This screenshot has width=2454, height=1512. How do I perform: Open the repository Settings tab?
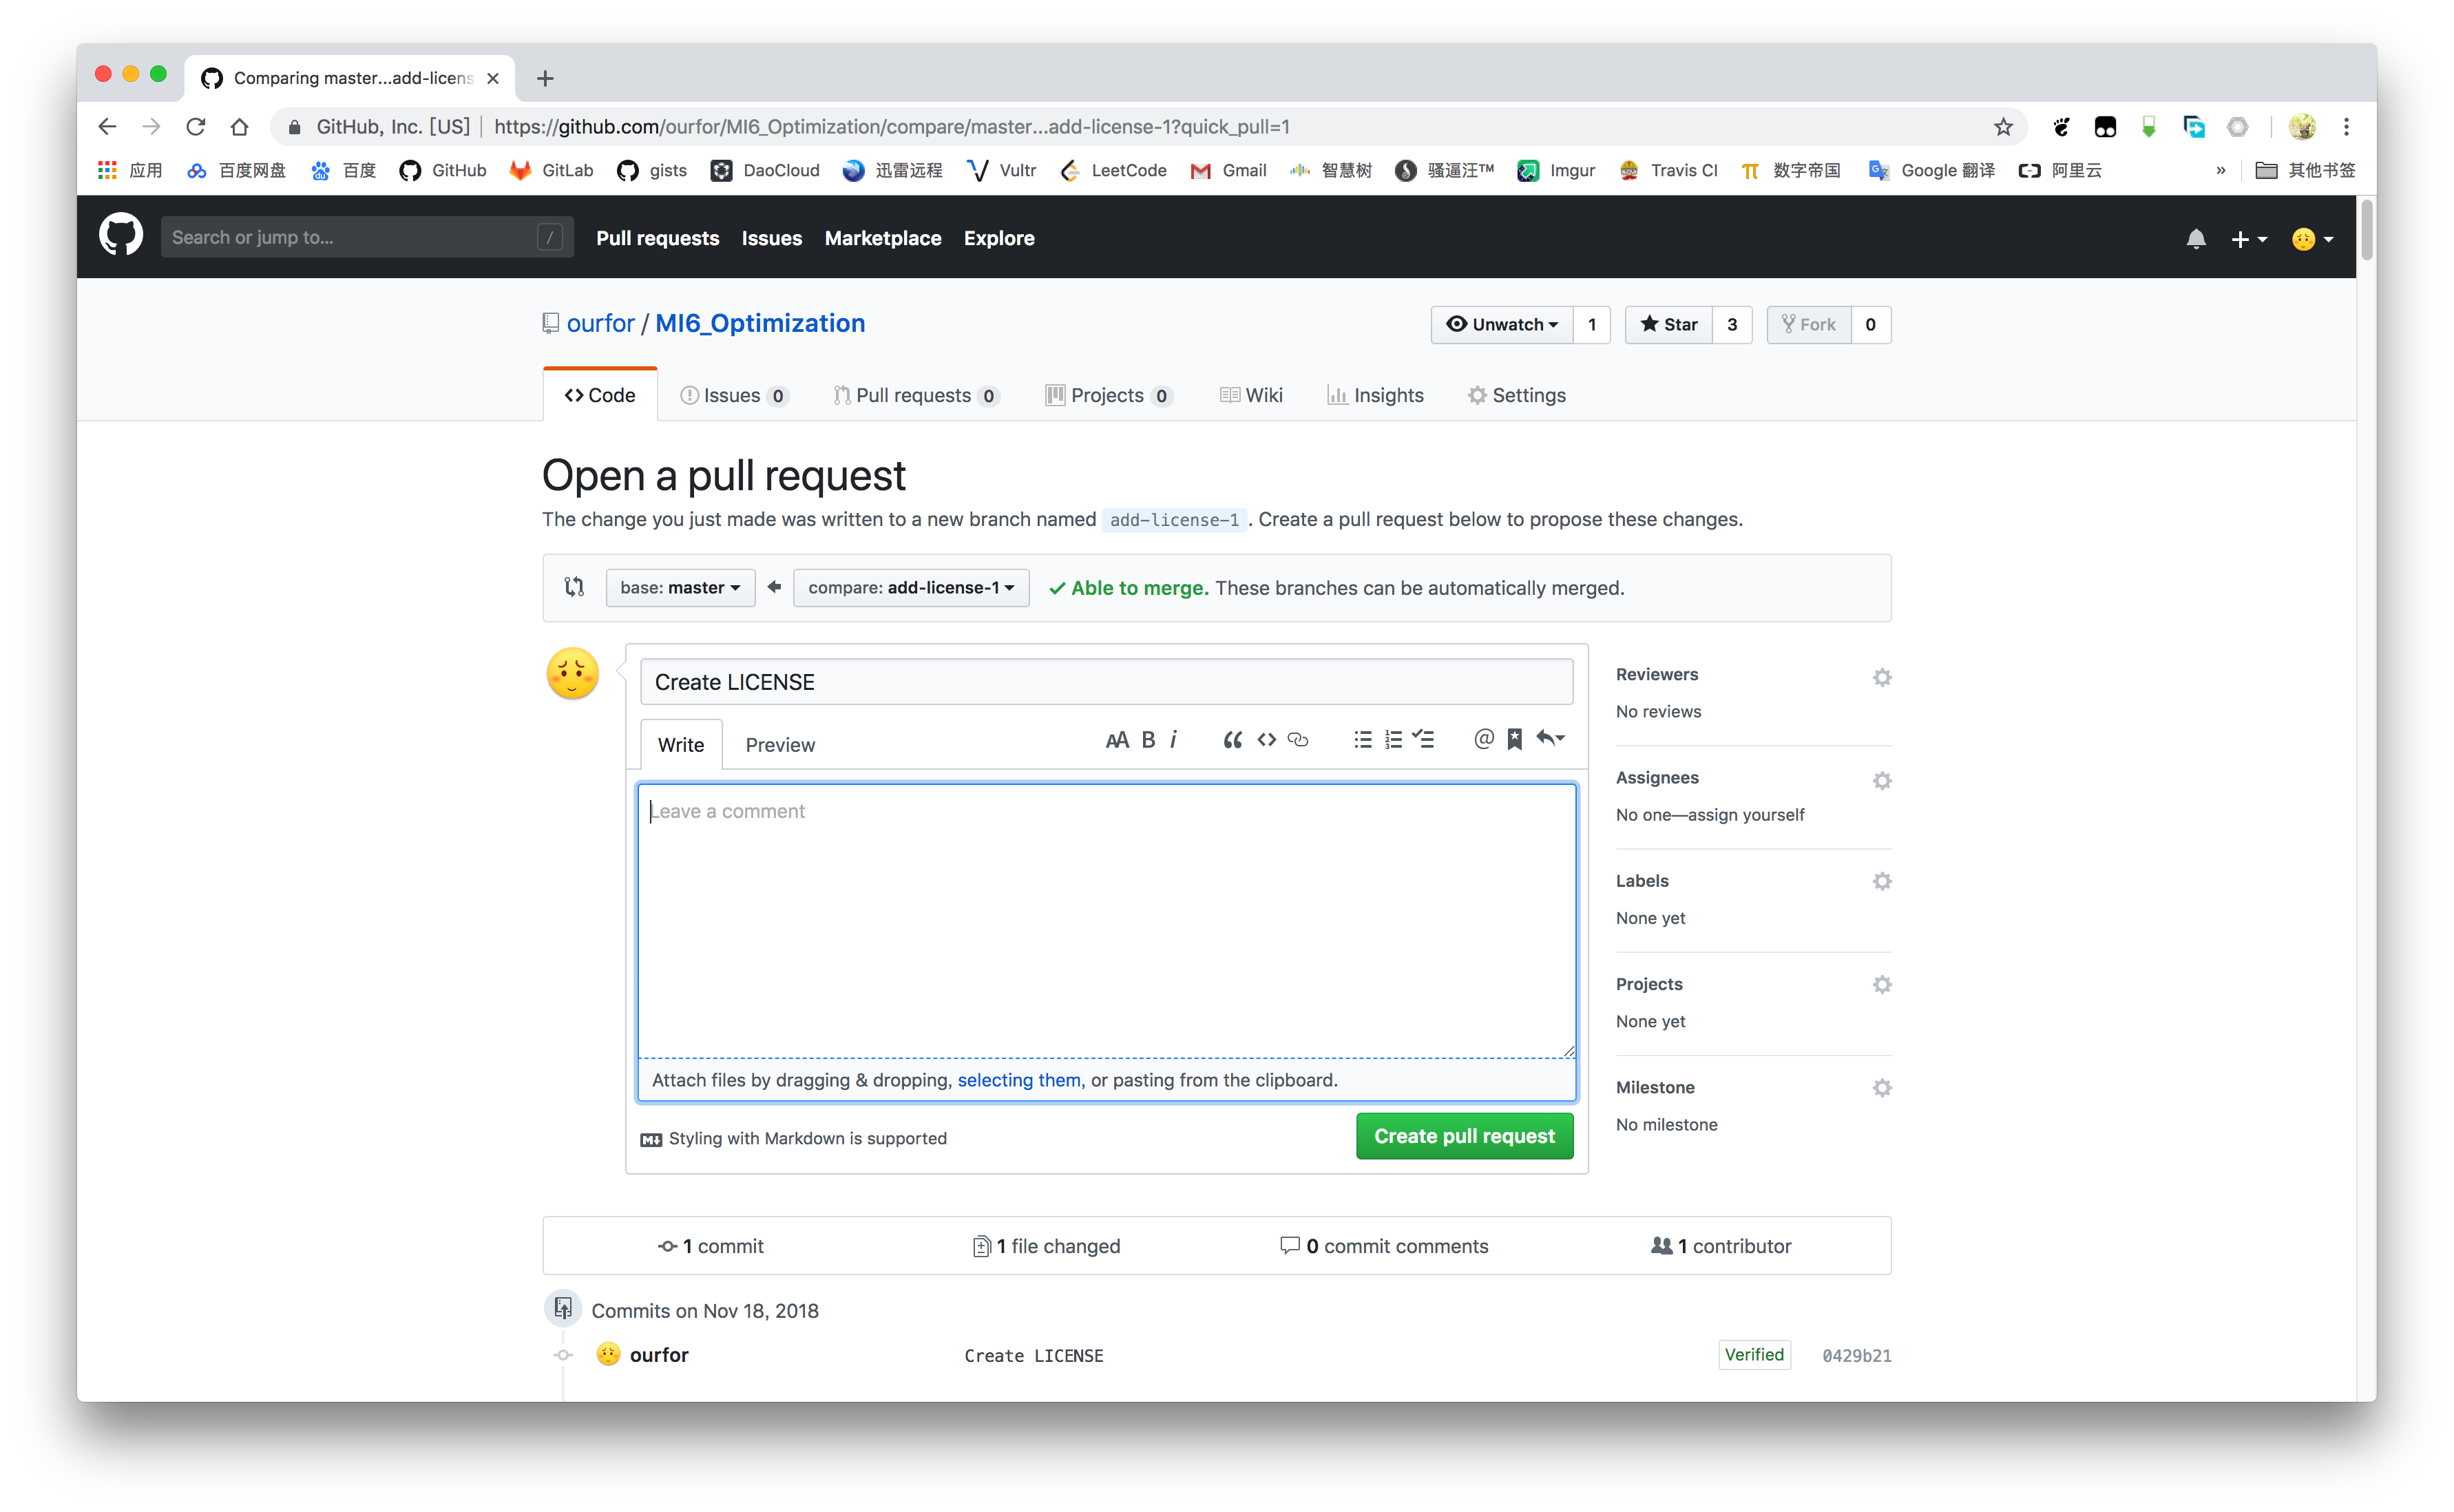pyautogui.click(x=1516, y=395)
